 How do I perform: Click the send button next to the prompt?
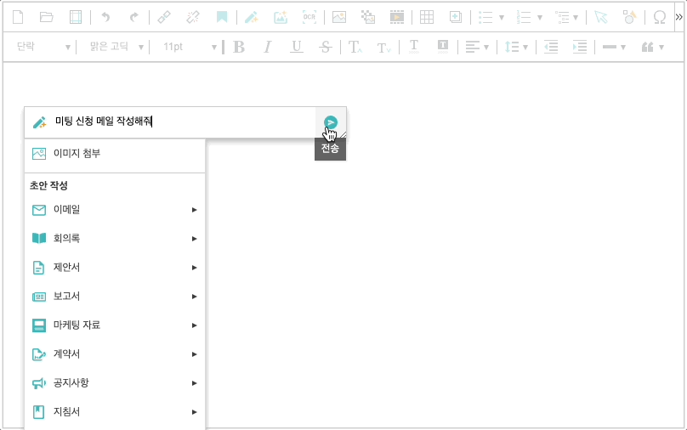point(331,122)
